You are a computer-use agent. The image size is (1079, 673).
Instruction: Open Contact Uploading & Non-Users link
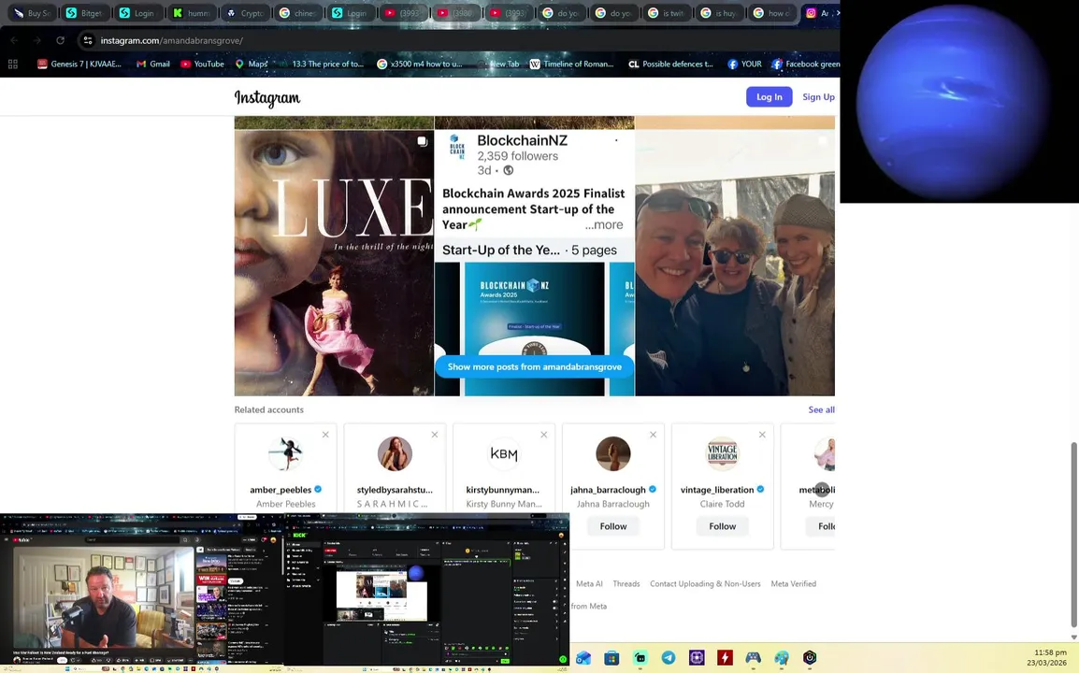[x=705, y=583]
